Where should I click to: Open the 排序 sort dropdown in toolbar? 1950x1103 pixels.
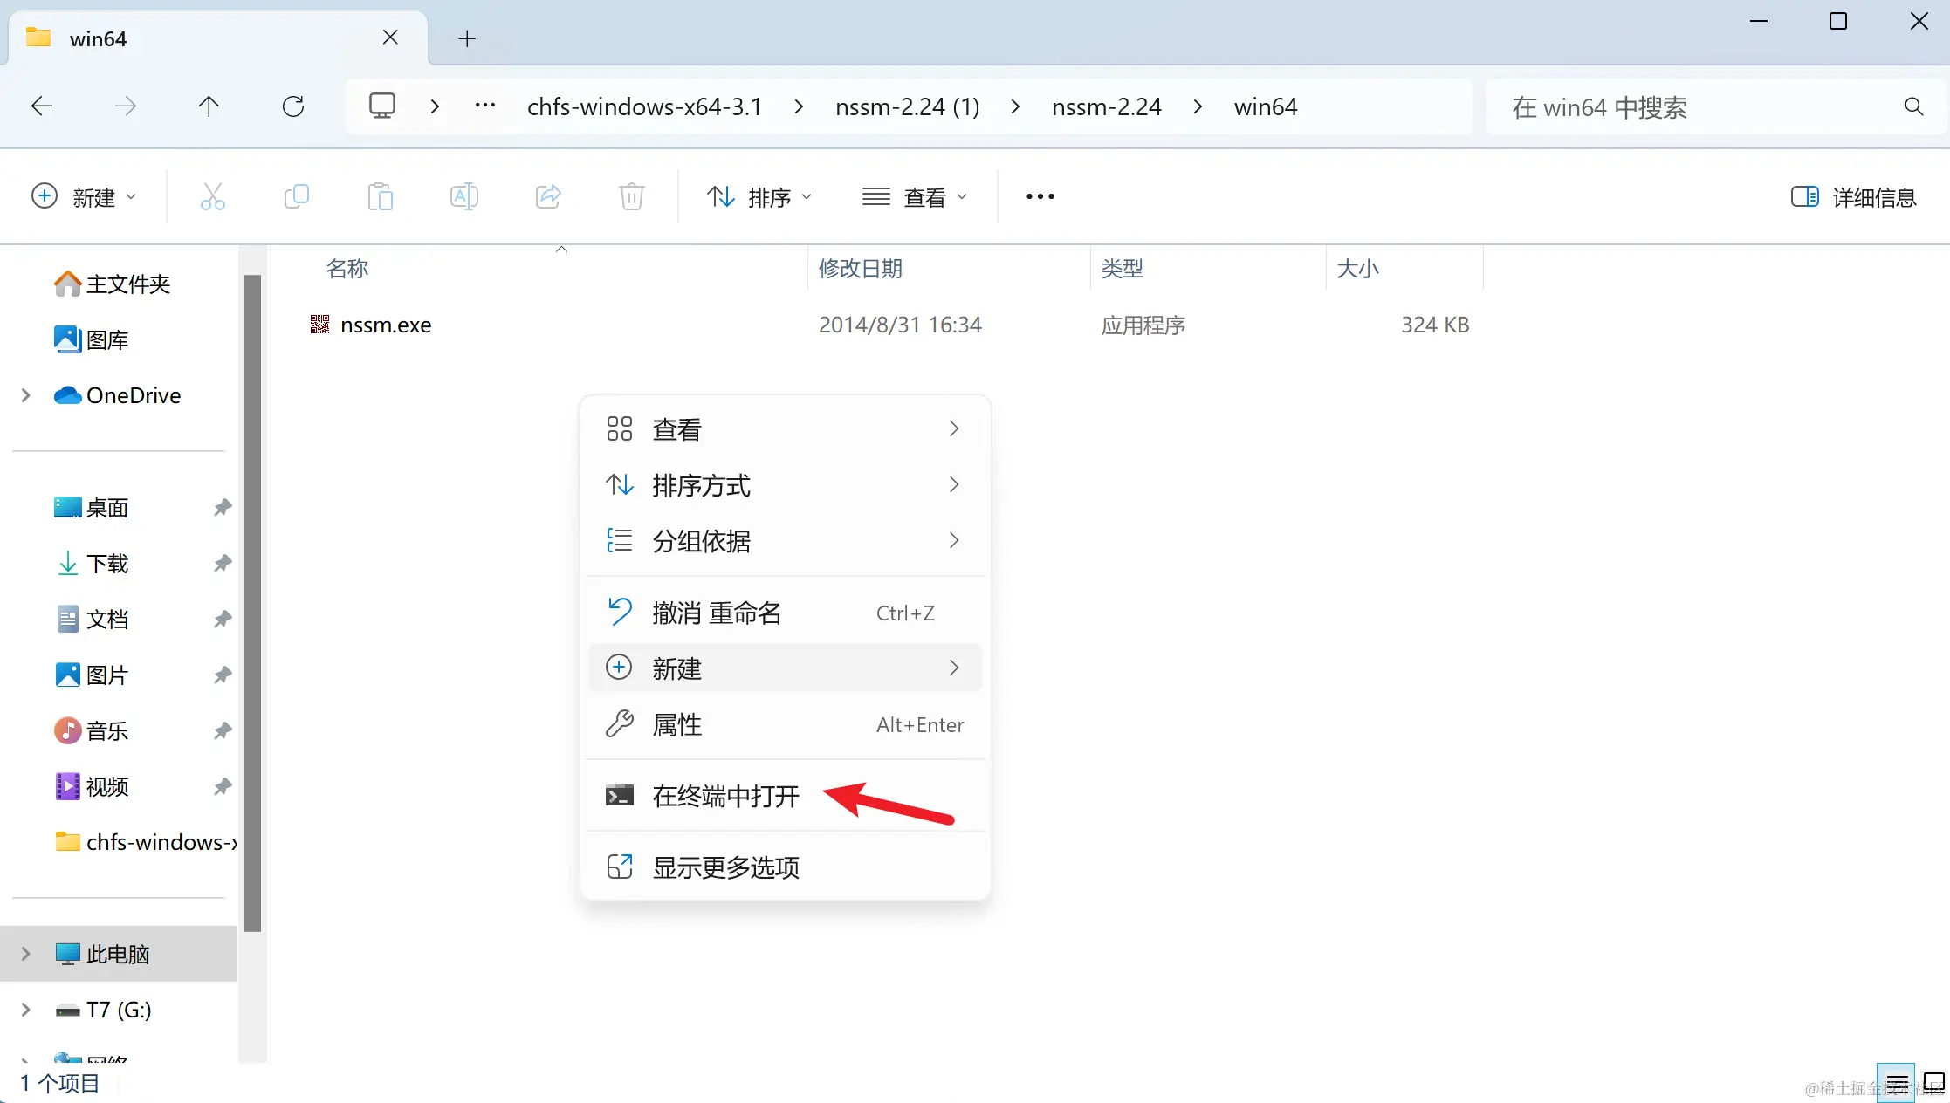[x=759, y=197]
